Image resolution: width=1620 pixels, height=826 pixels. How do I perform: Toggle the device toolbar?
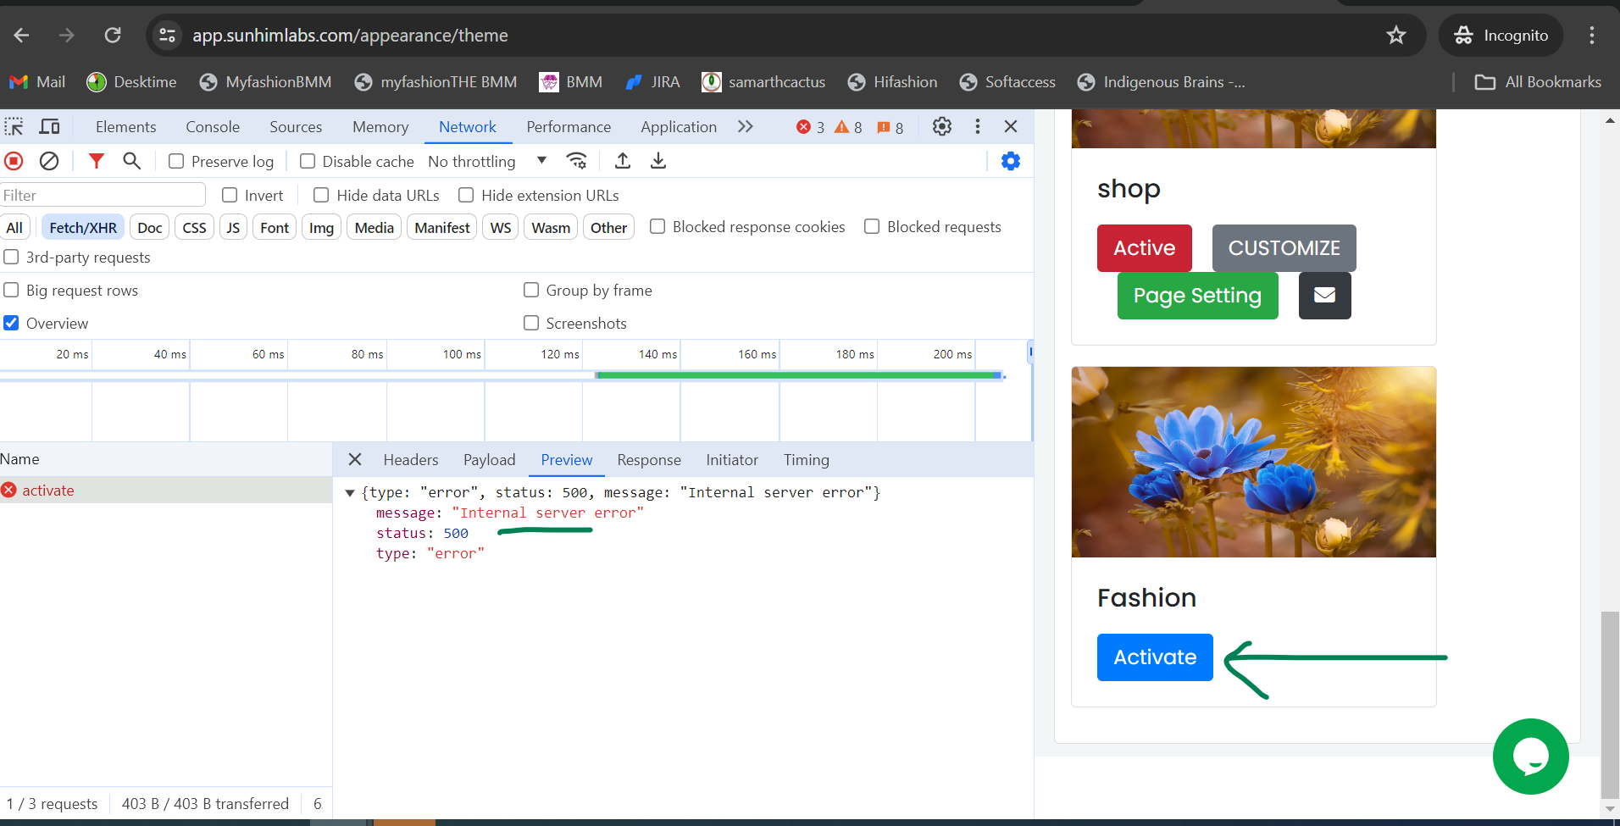[x=50, y=127]
